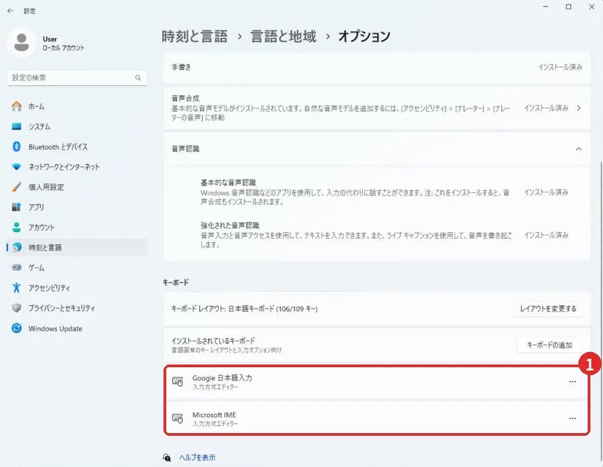
Task: Click the network wifi icon in sidebar
Action: 17,166
